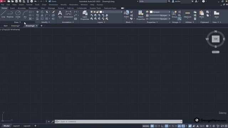Click the Base view icon
The height and width of the screenshot is (128, 228).
point(217,14)
